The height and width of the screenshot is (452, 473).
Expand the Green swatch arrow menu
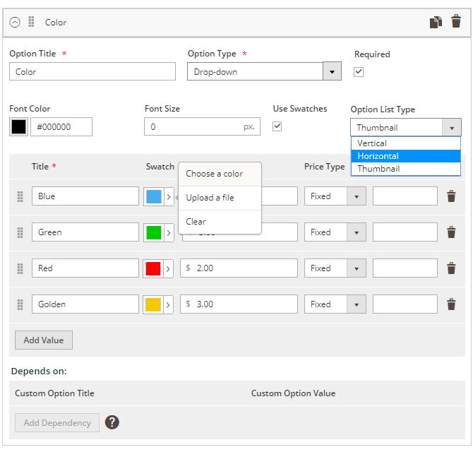click(169, 233)
